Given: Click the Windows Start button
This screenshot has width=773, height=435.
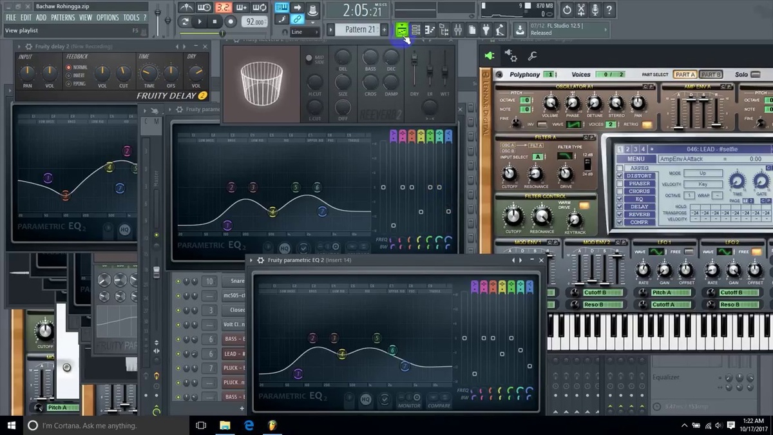Looking at the screenshot, I should [x=12, y=425].
